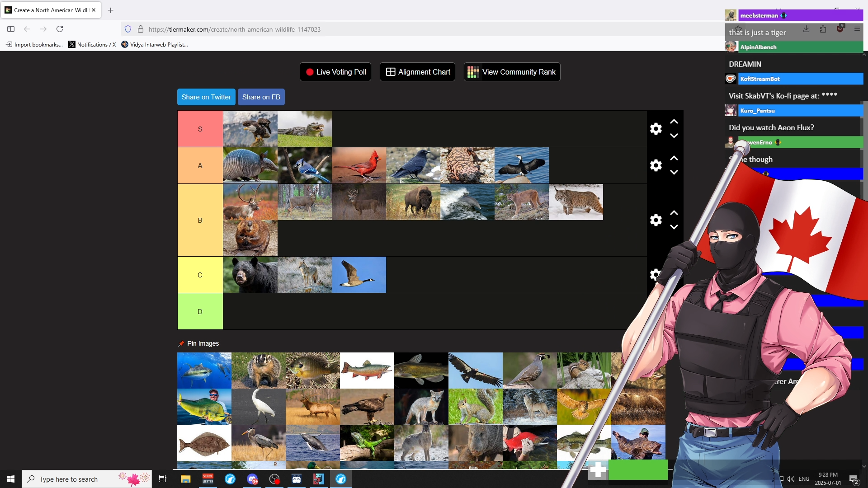The image size is (868, 488).
Task: Open Notifications / X bookmark
Action: (92, 44)
